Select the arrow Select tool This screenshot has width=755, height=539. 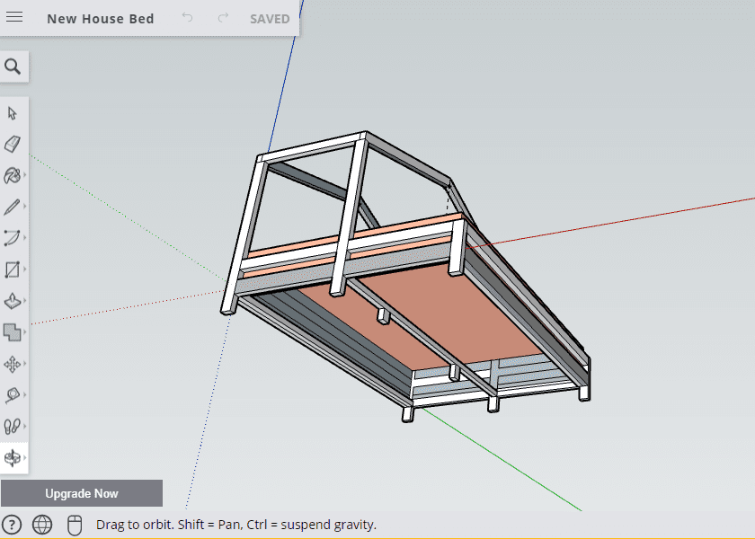13,113
